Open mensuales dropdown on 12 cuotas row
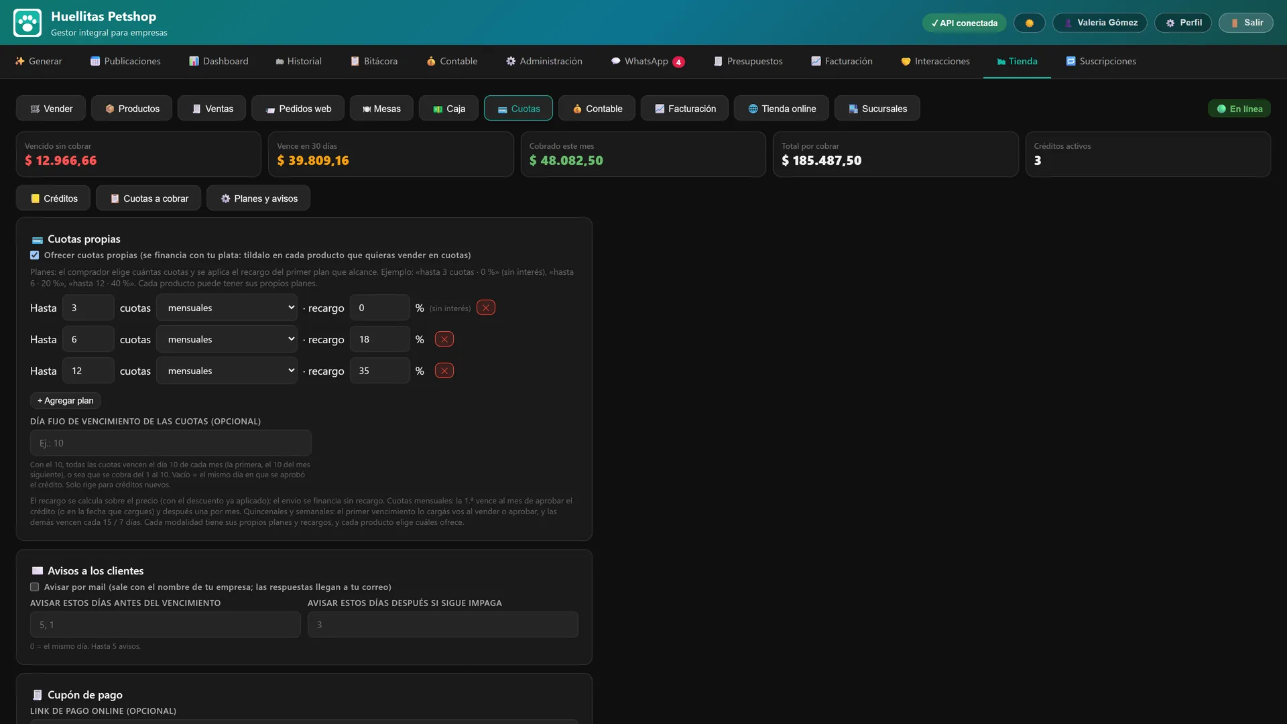Screen dimensions: 1287x724 coord(228,371)
